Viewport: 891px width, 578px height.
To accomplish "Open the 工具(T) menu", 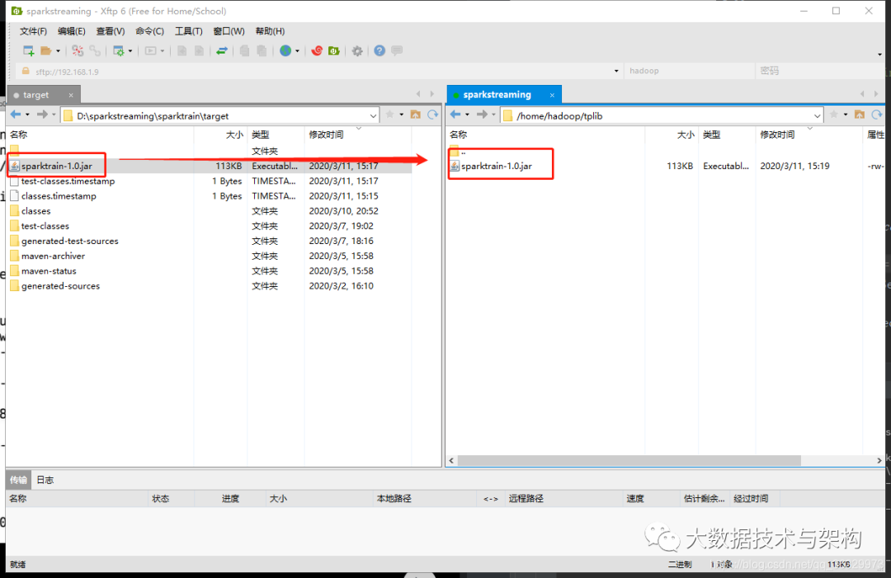I will 188,31.
